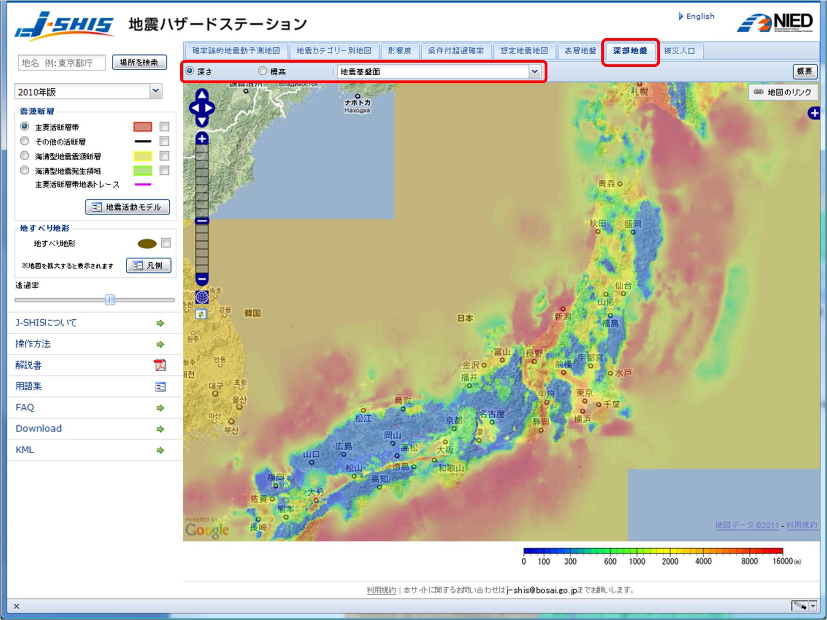Click the 解説書 PDF icon

coord(160,365)
